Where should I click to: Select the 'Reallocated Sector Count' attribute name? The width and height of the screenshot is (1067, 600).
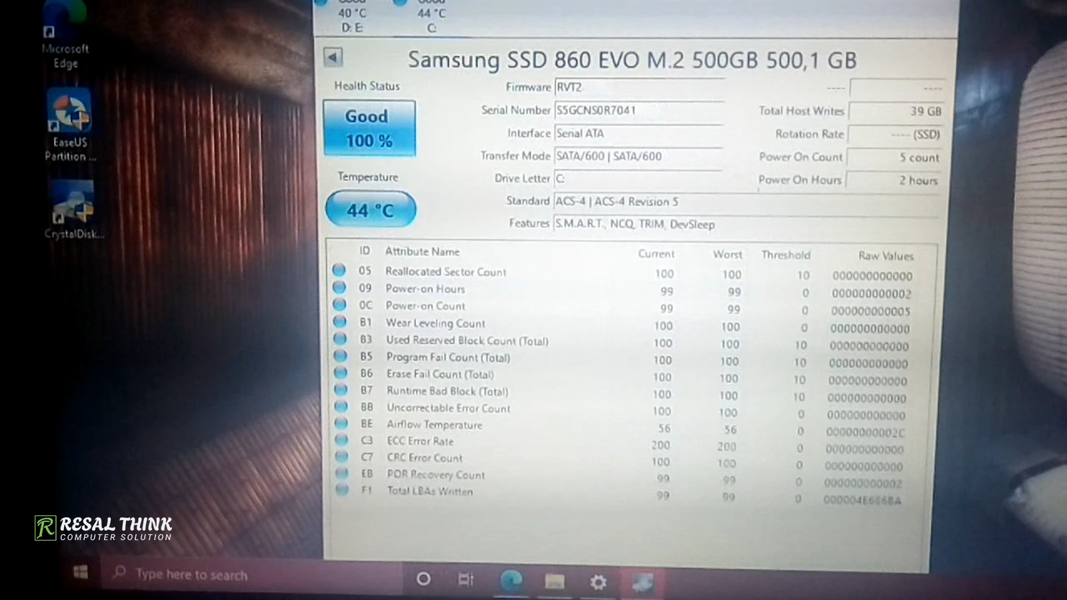pos(445,271)
